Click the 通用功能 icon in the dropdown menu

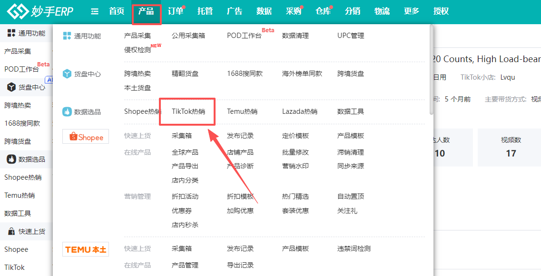coord(67,36)
